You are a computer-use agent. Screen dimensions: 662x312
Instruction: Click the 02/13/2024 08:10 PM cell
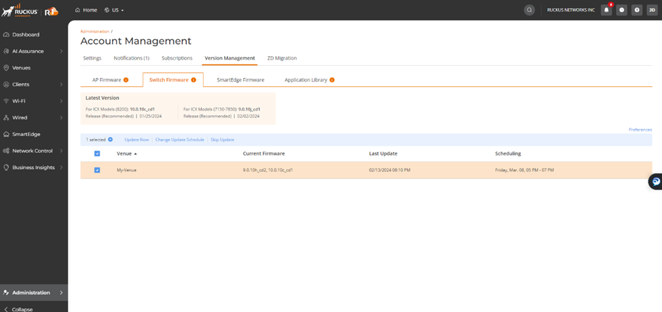pyautogui.click(x=390, y=170)
